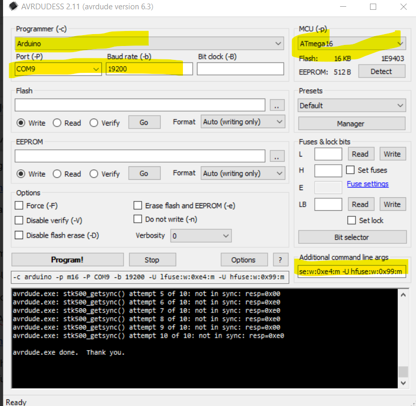Click the console scrollbar up arrow
This screenshot has height=406, width=416.
pos(403,294)
